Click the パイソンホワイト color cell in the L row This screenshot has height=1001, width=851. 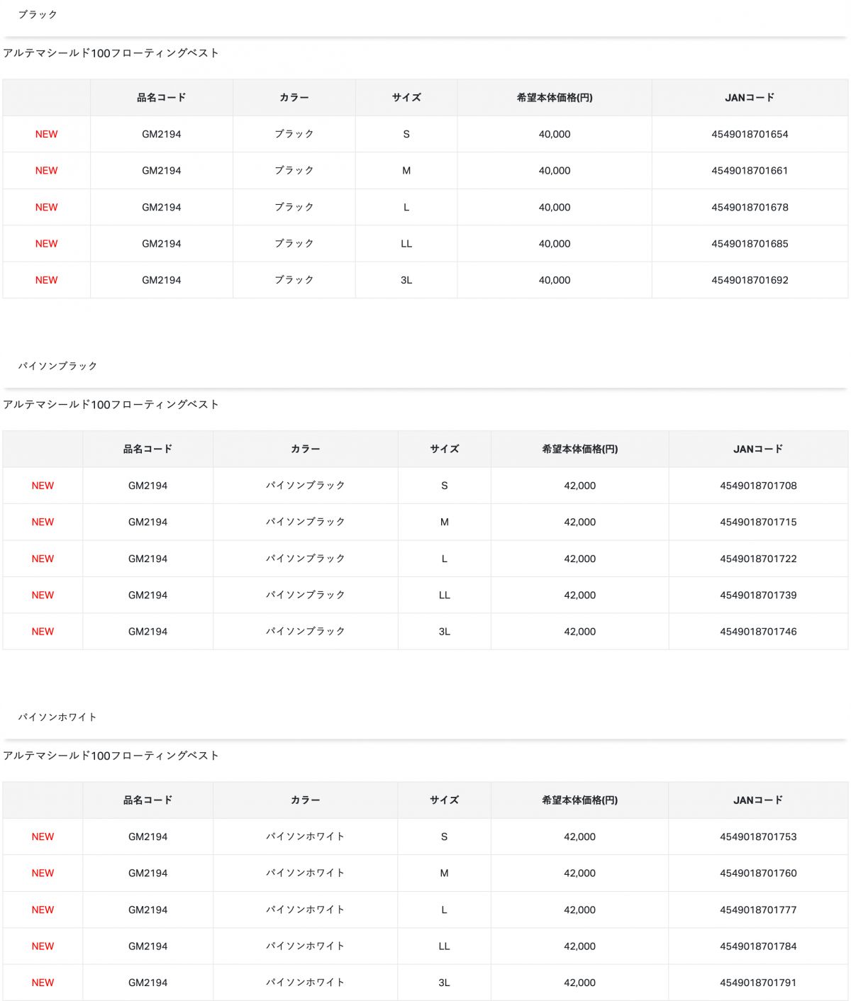pos(306,910)
